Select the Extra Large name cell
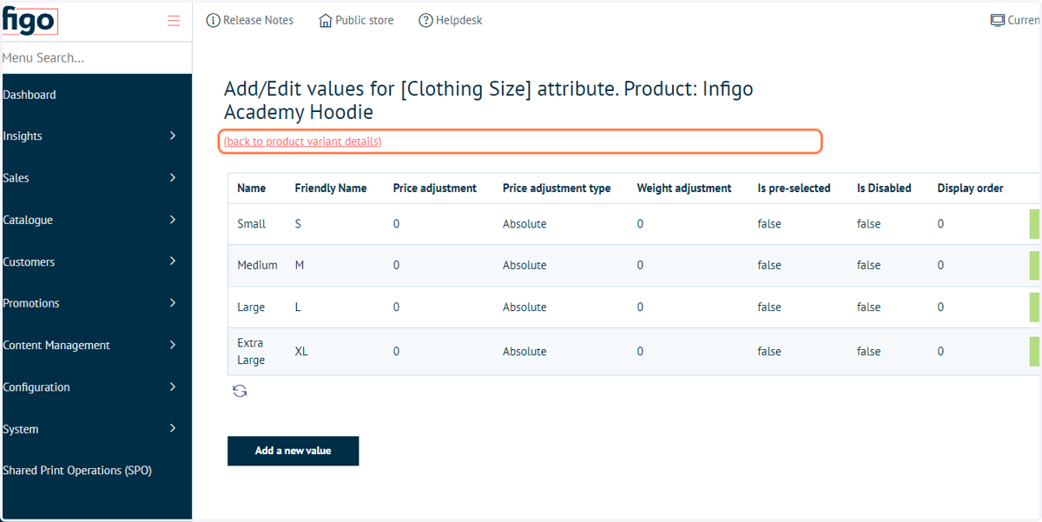The width and height of the screenshot is (1042, 522). [251, 351]
